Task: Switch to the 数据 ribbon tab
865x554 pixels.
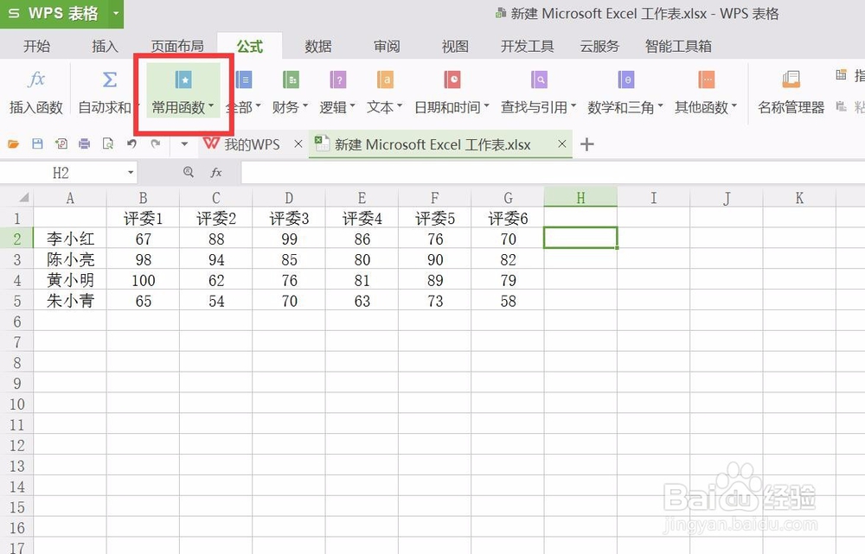Action: pyautogui.click(x=317, y=47)
